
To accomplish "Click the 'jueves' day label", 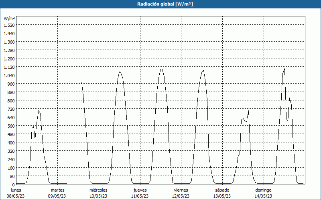I will tap(140, 190).
